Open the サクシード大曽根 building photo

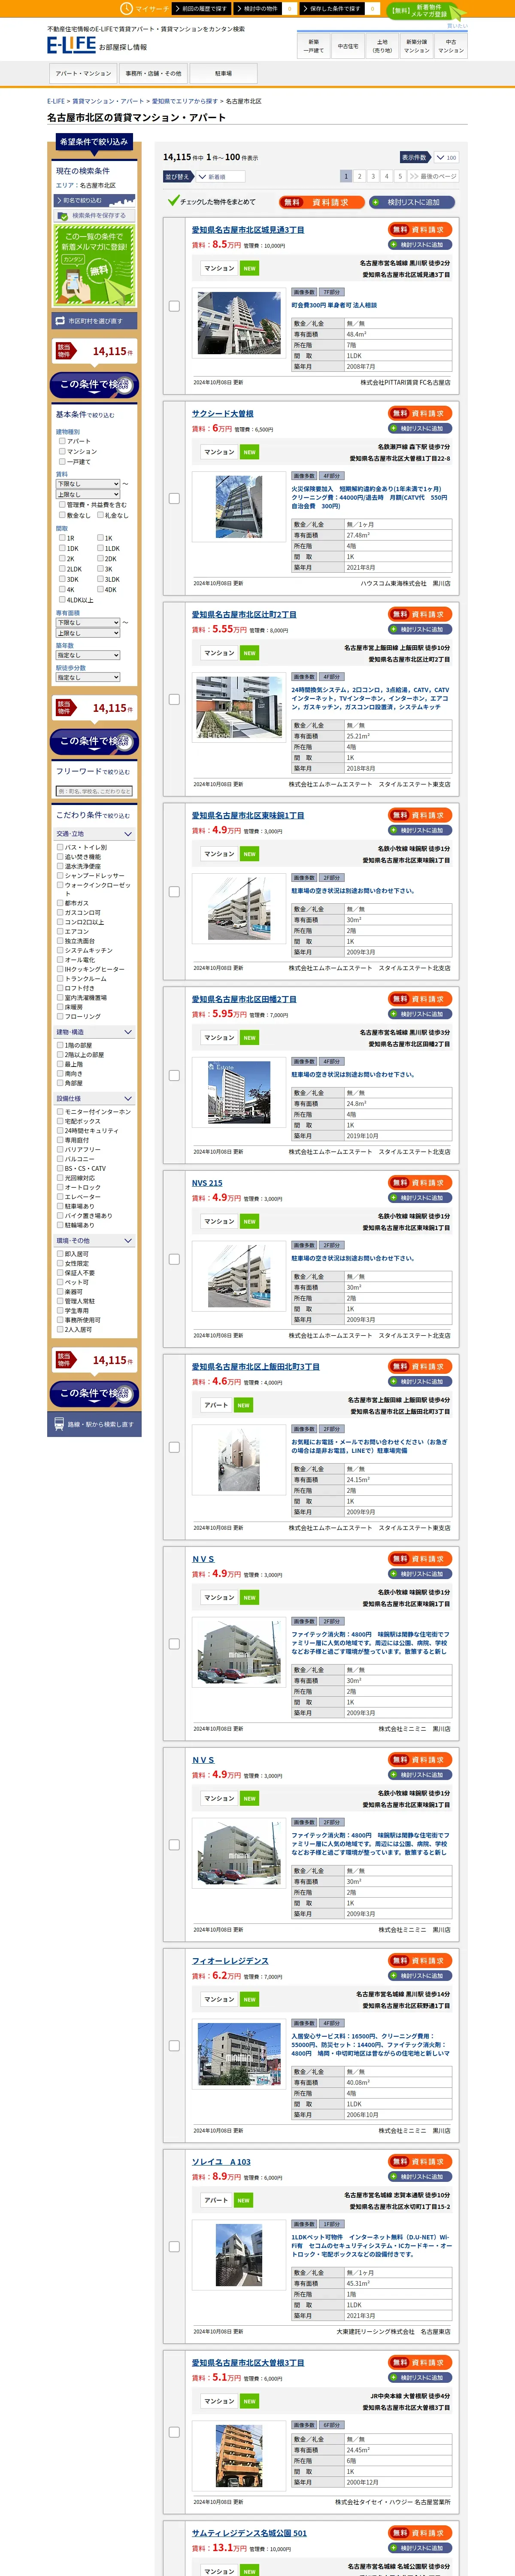pos(239,506)
